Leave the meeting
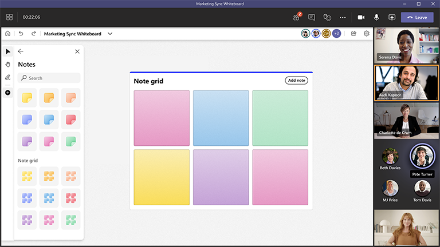 (x=417, y=17)
